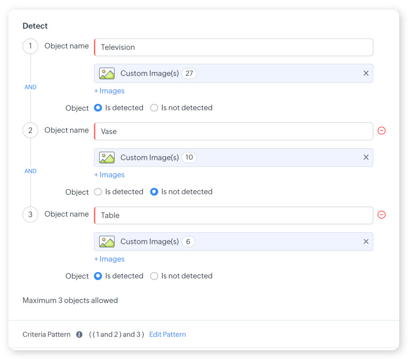
Task: Select "Is detected" for Vase object
Action: 98,192
